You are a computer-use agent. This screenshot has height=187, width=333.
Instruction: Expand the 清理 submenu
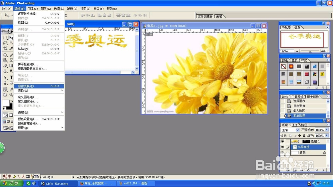pyautogui.click(x=39, y=112)
